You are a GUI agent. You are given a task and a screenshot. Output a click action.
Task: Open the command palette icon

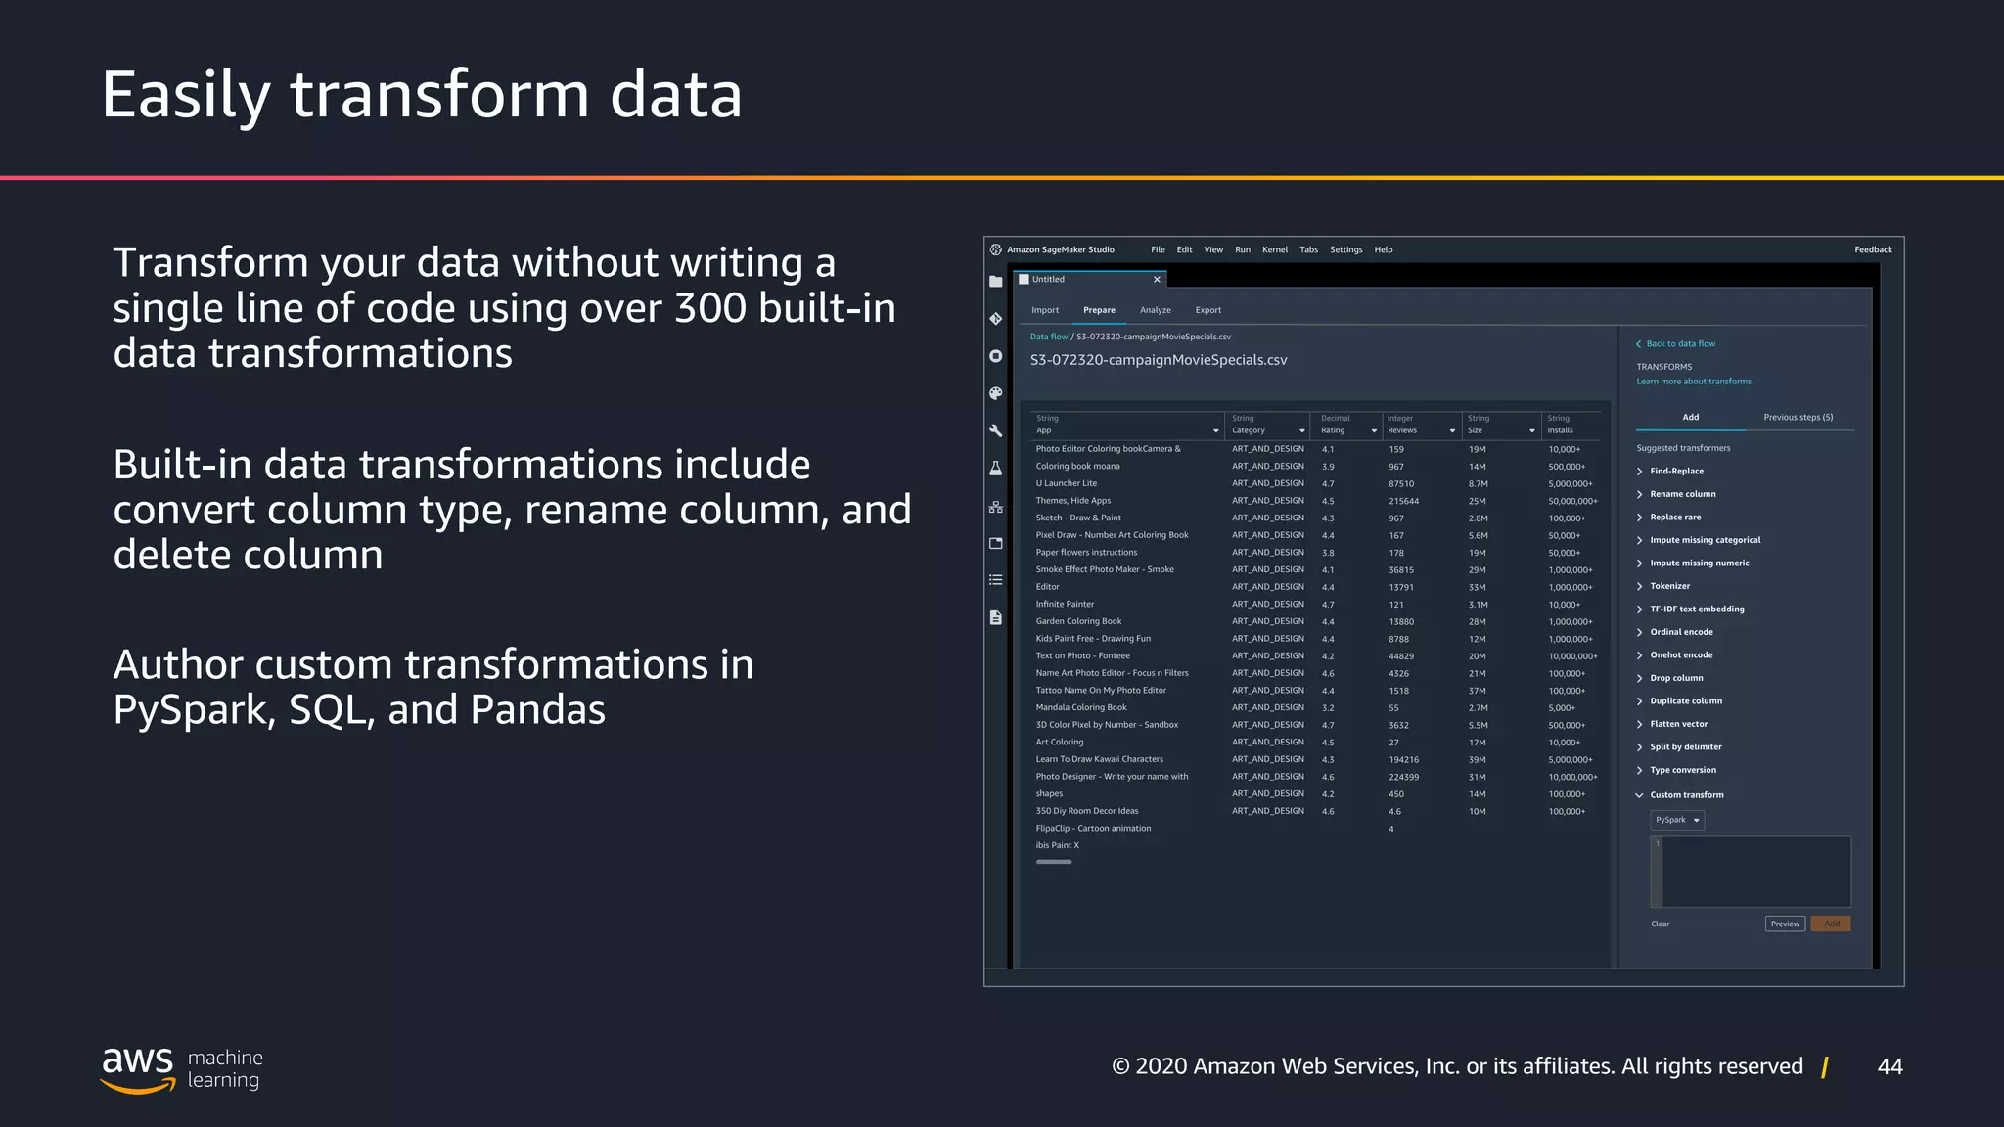[x=995, y=393]
